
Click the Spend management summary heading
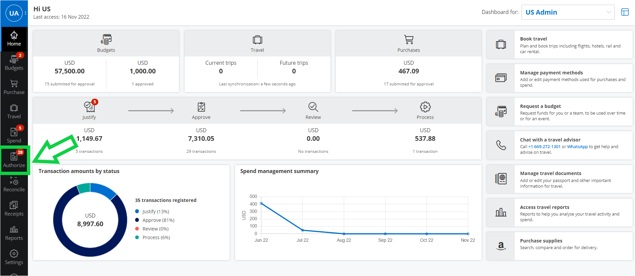tap(279, 171)
